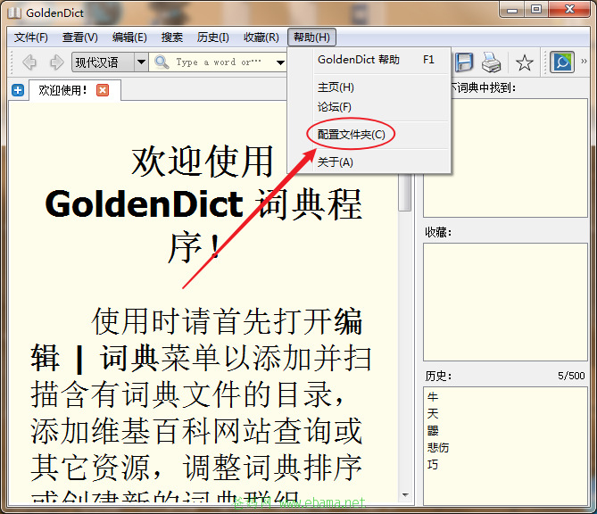Click the forward navigation arrow
This screenshot has height=514, width=597.
[x=57, y=62]
